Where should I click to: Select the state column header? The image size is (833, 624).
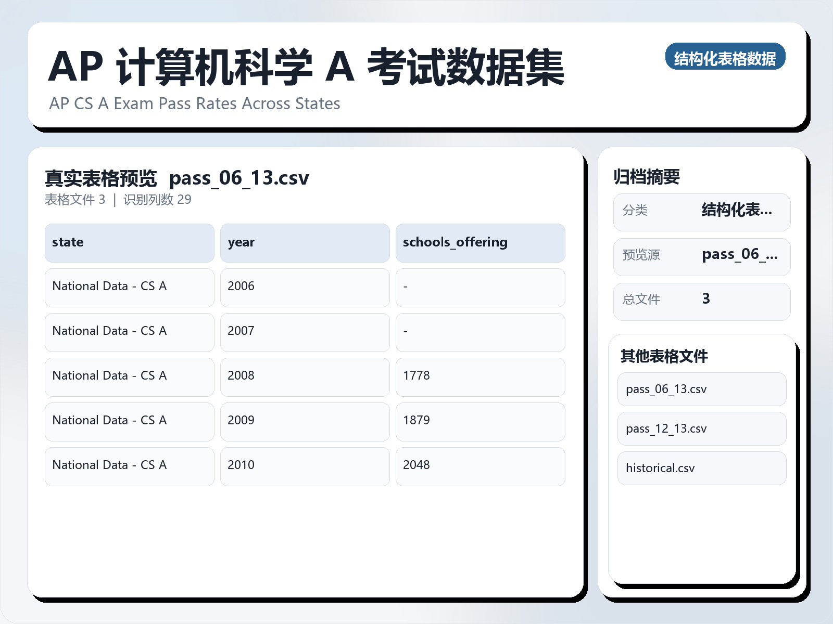click(129, 242)
